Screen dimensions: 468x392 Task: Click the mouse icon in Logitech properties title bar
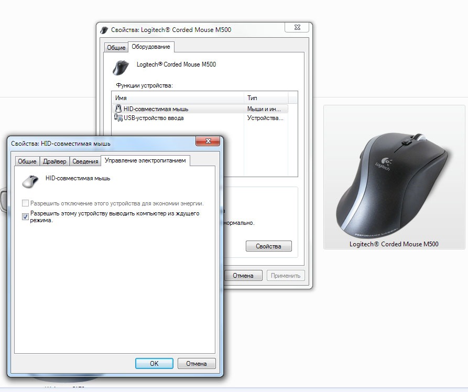[104, 30]
